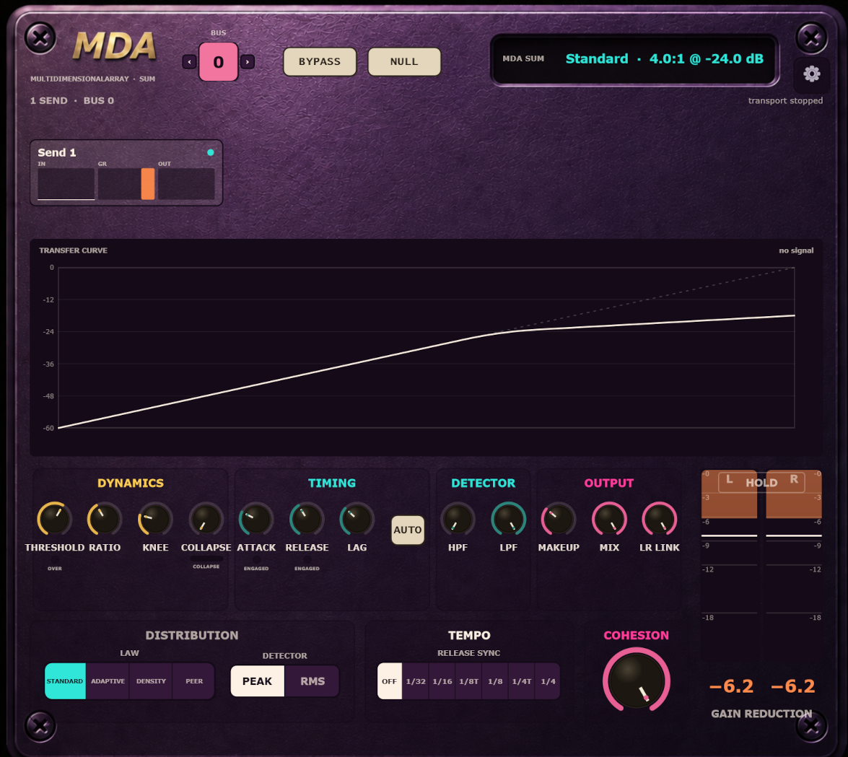Viewport: 848px width, 757px height.
Task: Select the Send 1 card
Action: 126,173
